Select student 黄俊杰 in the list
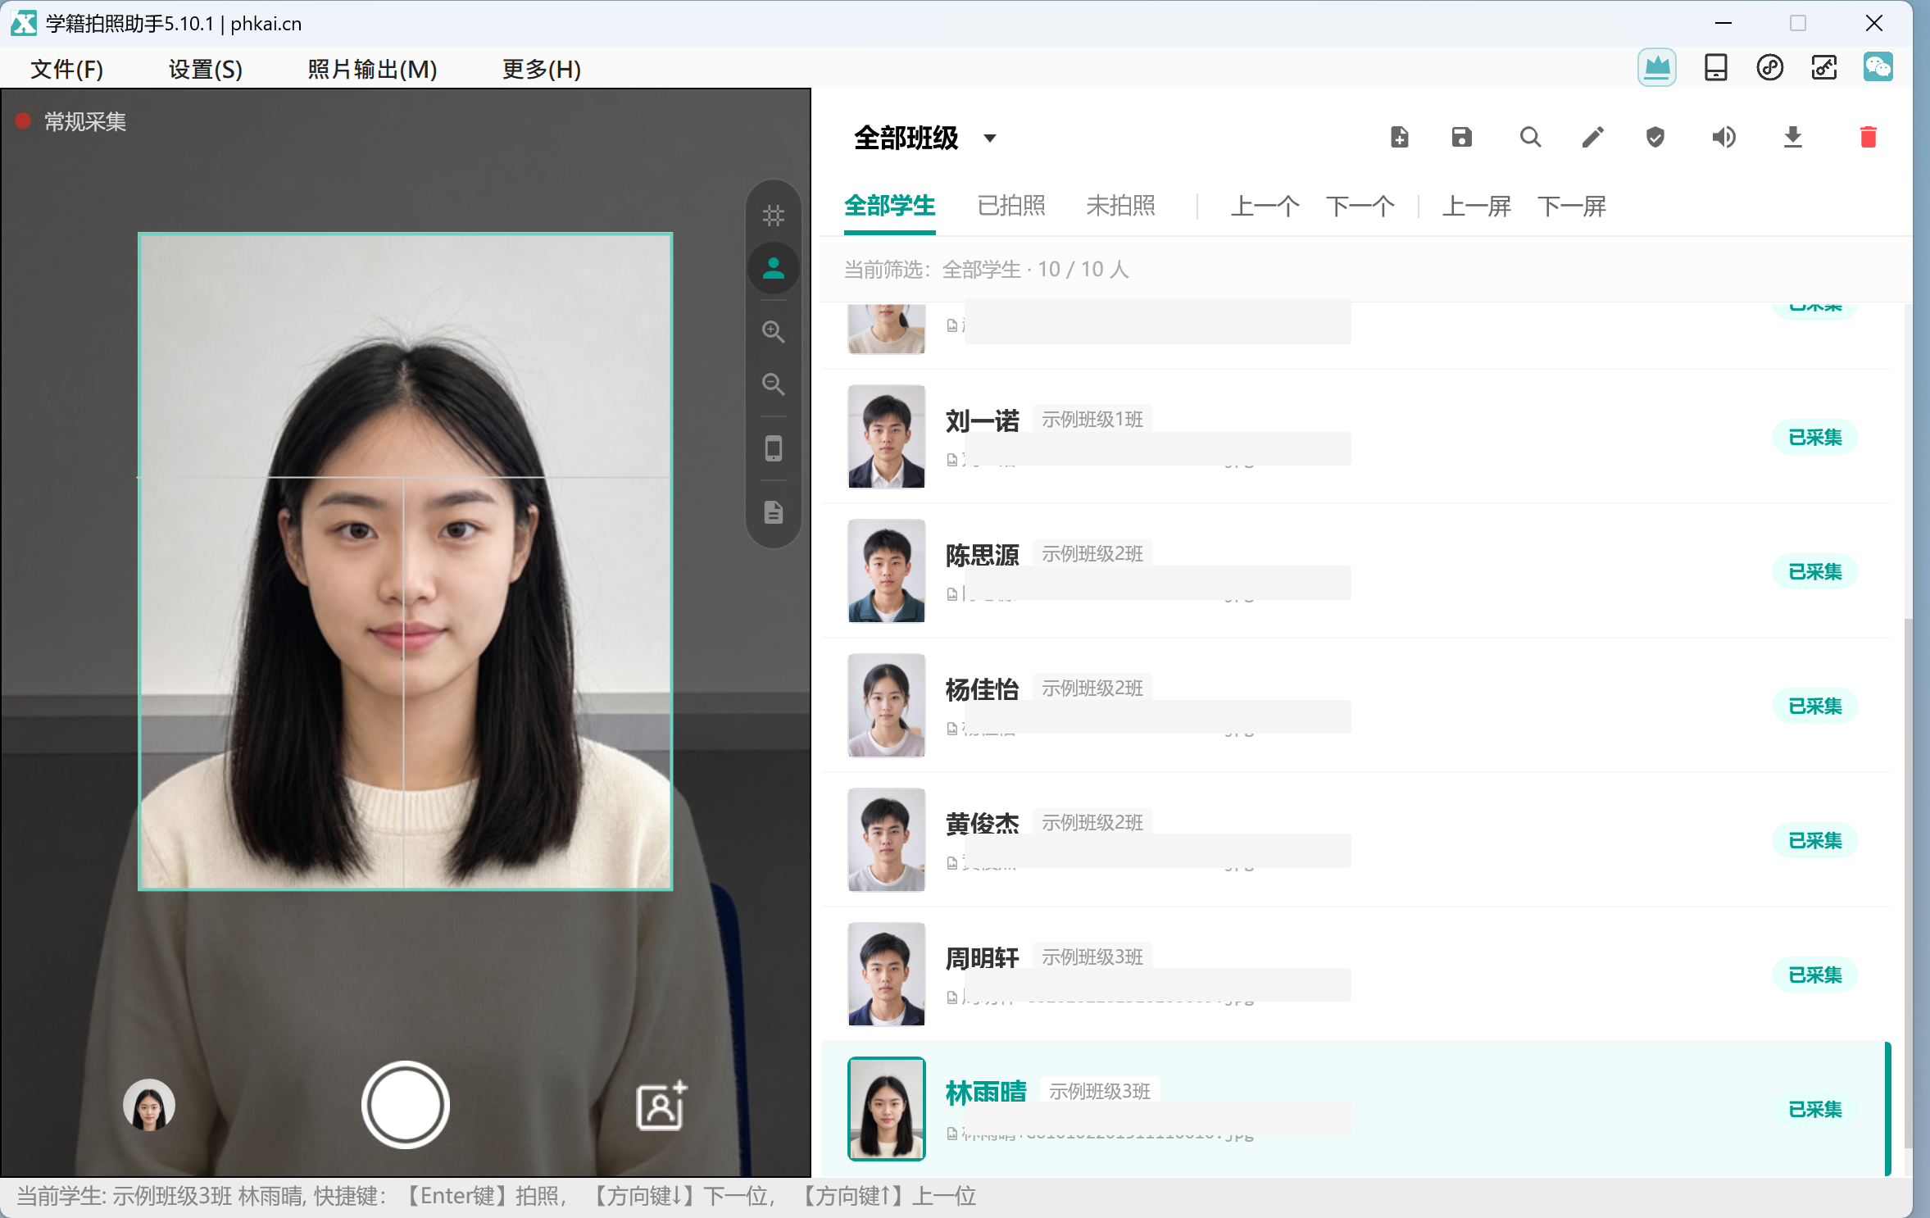This screenshot has height=1218, width=1930. (x=1356, y=840)
